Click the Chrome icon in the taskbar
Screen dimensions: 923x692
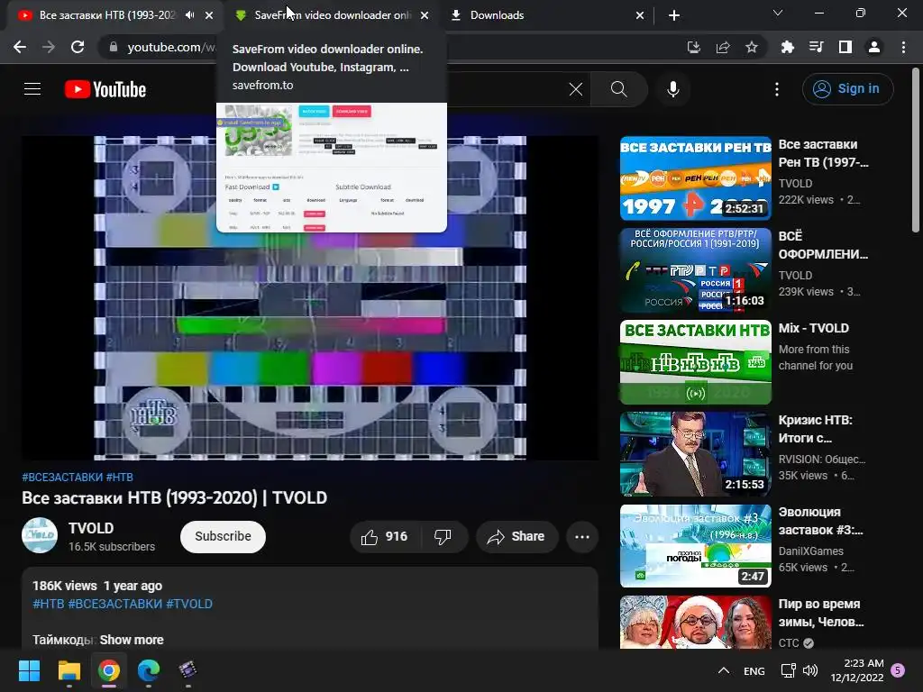(x=109, y=670)
